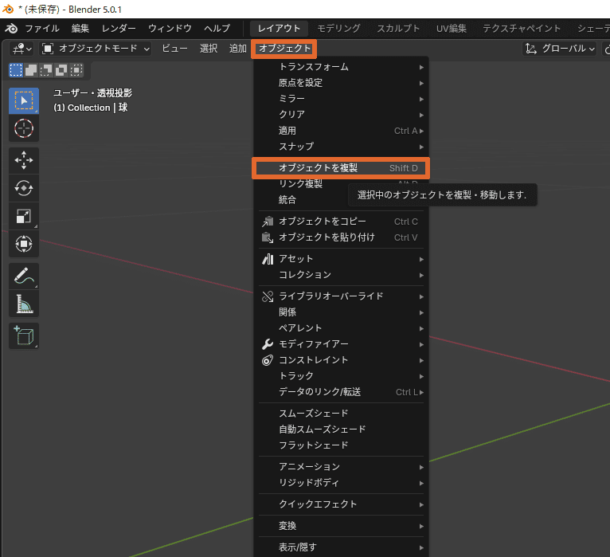Open the 選択 header menu
This screenshot has width=610, height=557.
tap(209, 49)
